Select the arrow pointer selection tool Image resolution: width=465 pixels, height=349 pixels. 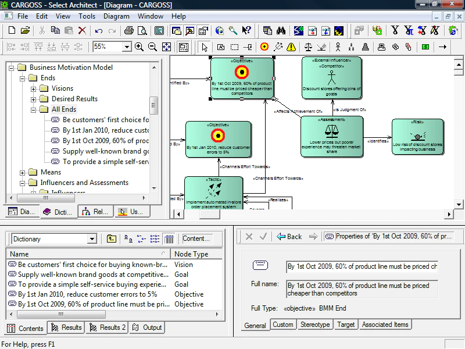pyautogui.click(x=205, y=47)
